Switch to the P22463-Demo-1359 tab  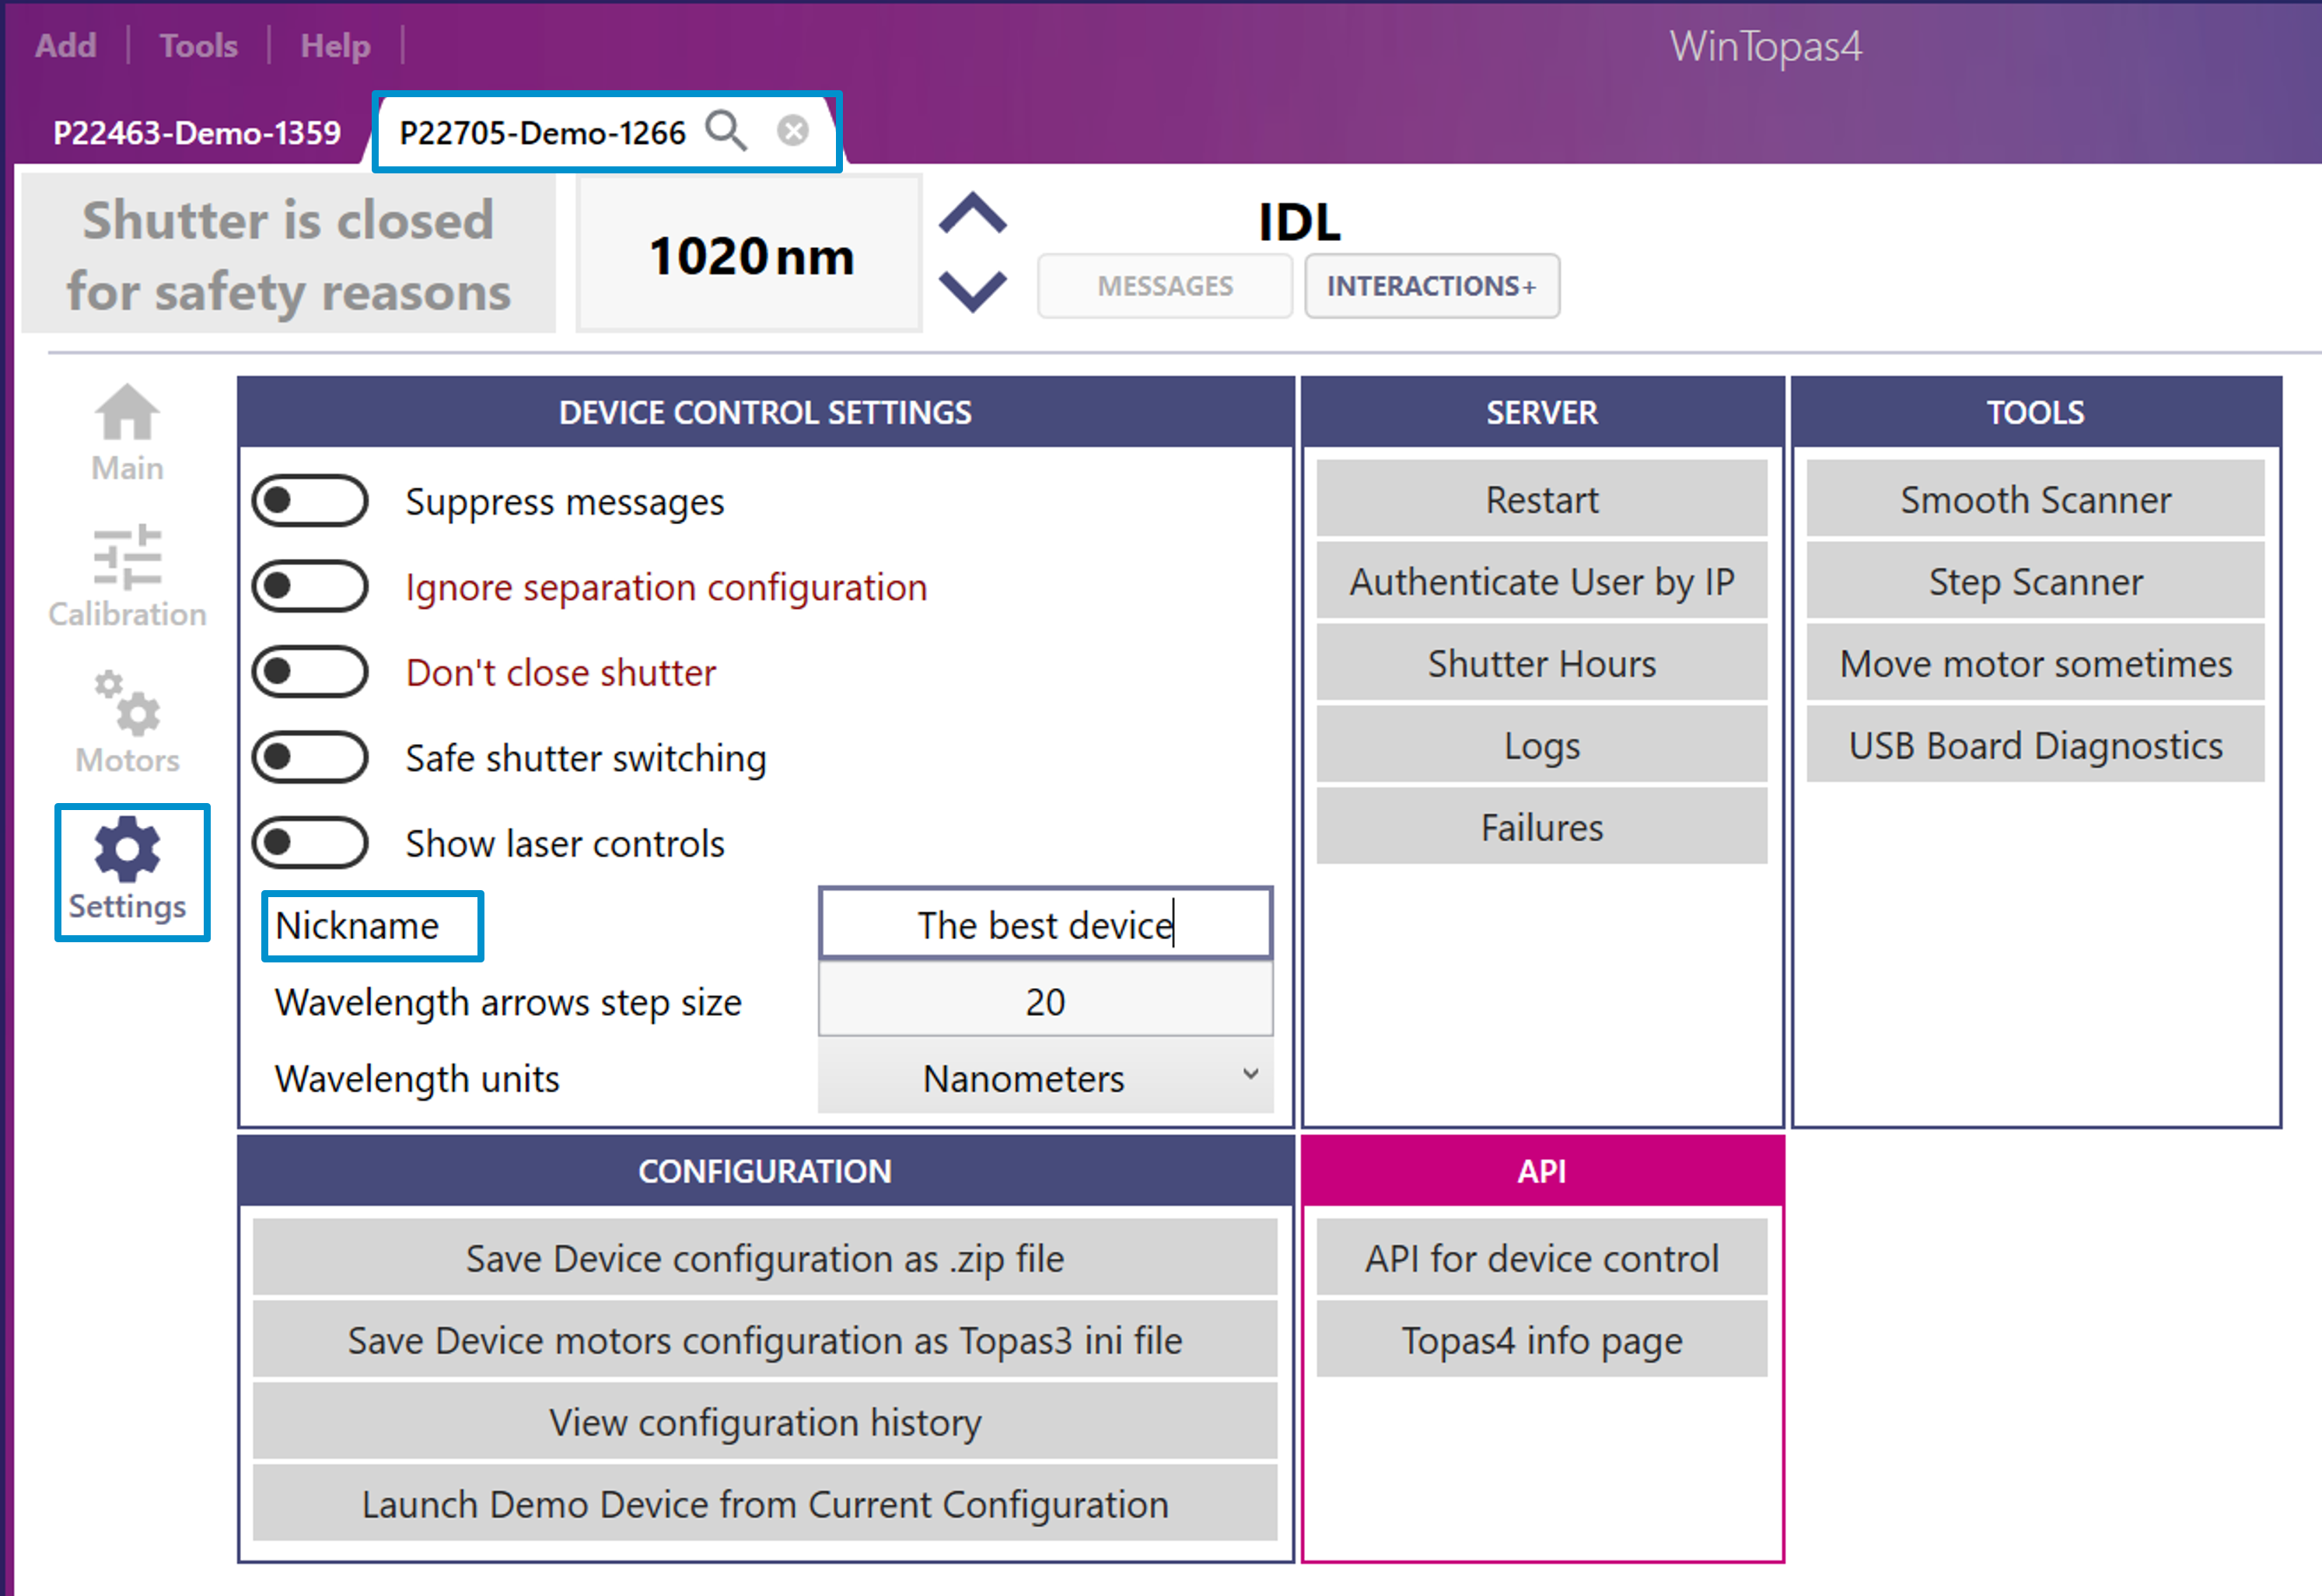197,132
